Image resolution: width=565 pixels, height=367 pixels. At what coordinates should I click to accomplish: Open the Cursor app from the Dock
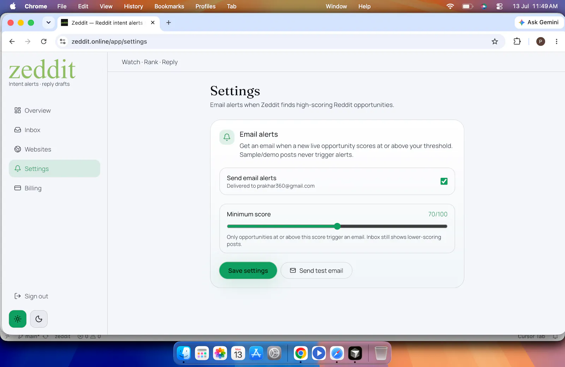[355, 353]
